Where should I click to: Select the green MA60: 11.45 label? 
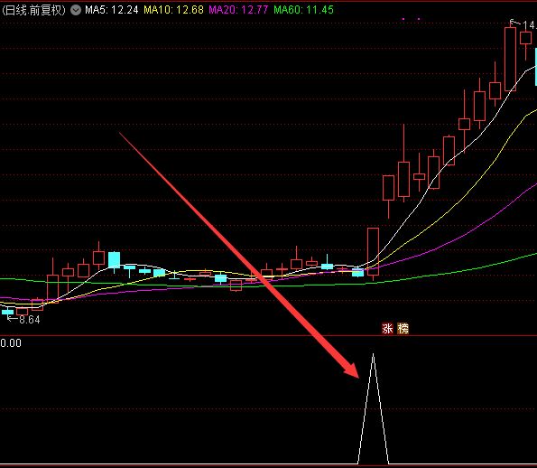click(303, 10)
